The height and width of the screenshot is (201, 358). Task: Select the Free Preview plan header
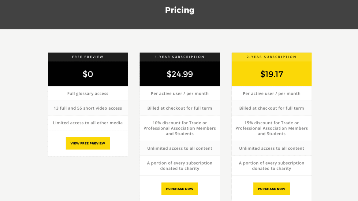[x=88, y=57]
